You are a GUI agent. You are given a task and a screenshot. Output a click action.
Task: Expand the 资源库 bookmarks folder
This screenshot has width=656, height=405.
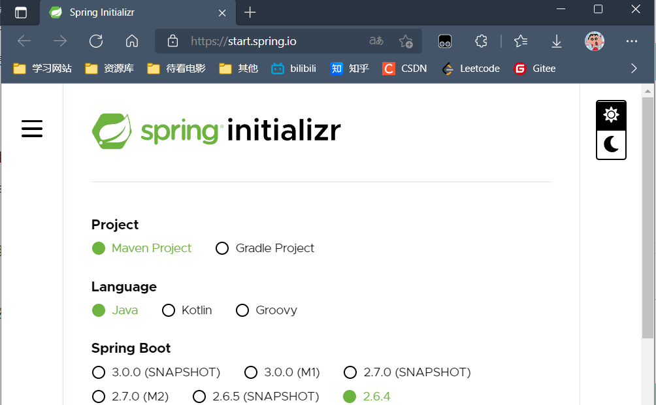(x=109, y=69)
